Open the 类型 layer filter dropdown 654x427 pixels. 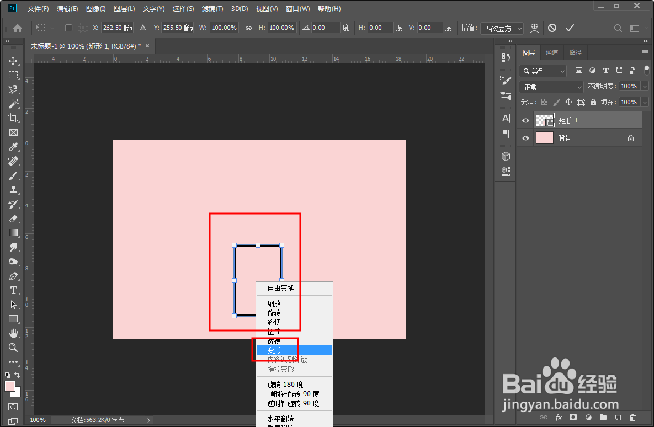point(543,71)
